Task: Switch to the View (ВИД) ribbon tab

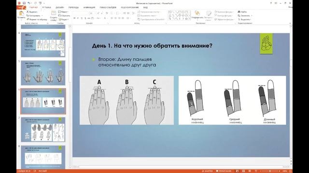Action: 145,8
